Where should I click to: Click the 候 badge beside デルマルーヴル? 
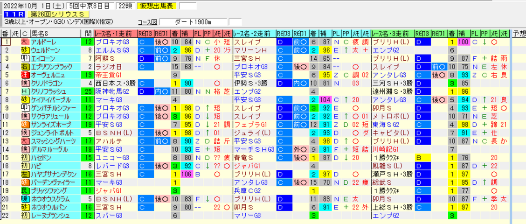coord(25,149)
